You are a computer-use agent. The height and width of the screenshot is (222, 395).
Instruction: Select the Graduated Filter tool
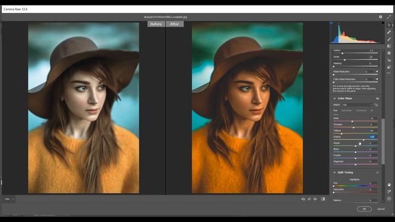(389, 46)
